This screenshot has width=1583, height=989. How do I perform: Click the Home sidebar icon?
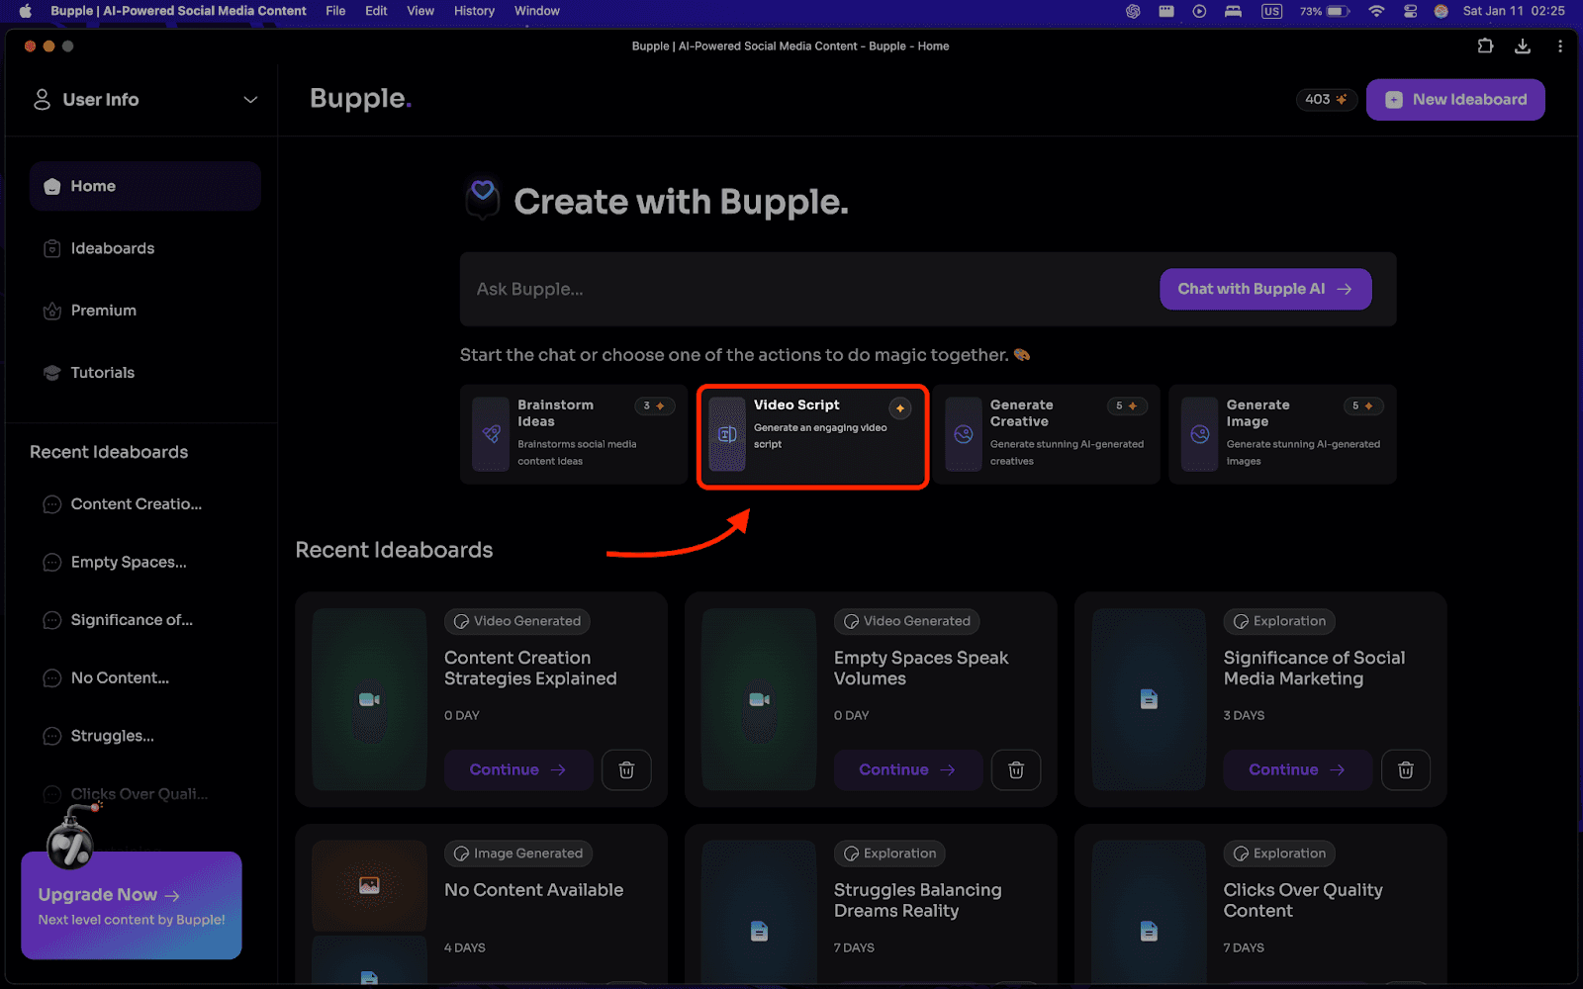pyautogui.click(x=52, y=186)
